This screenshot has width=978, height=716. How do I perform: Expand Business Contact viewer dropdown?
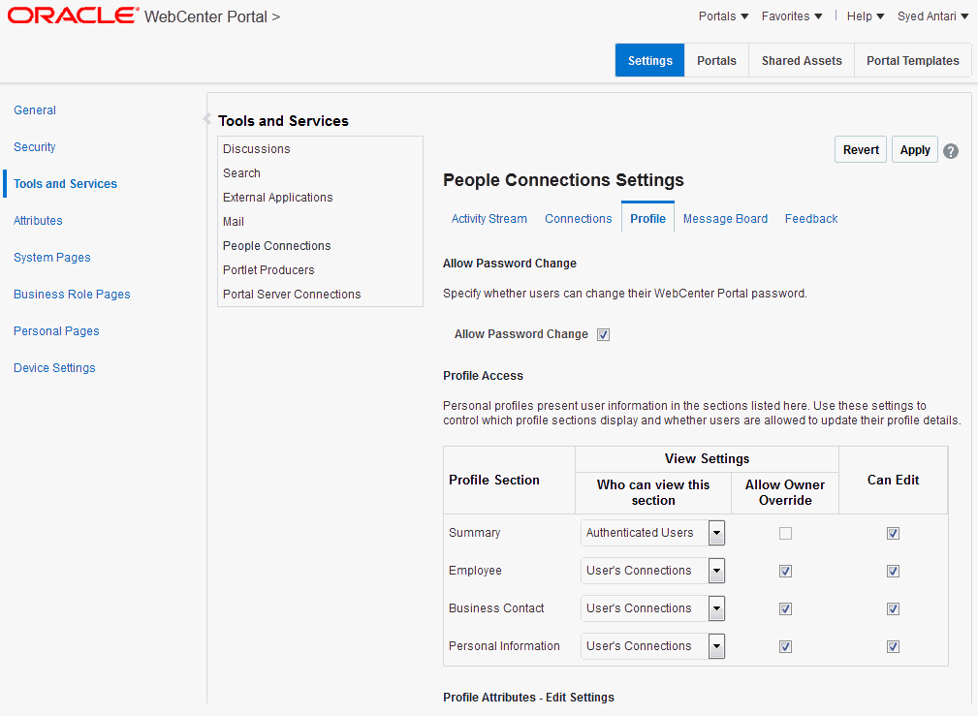pyautogui.click(x=716, y=608)
